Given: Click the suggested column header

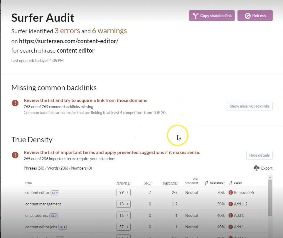Looking at the screenshot, I should [x=170, y=183].
